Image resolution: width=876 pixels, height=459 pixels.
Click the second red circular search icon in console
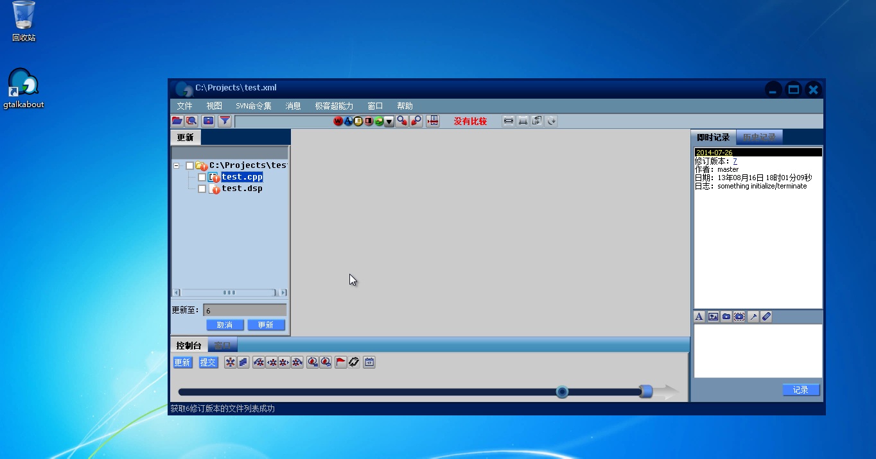click(x=326, y=362)
